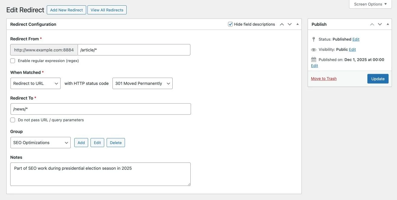Screen dimensions: 397x200
Task: Move Publish panel down
Action: (x=380, y=24)
